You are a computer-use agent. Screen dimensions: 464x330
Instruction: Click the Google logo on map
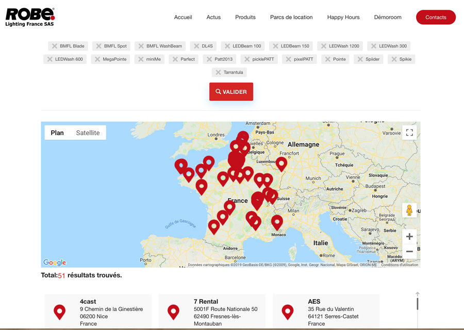(x=55, y=262)
